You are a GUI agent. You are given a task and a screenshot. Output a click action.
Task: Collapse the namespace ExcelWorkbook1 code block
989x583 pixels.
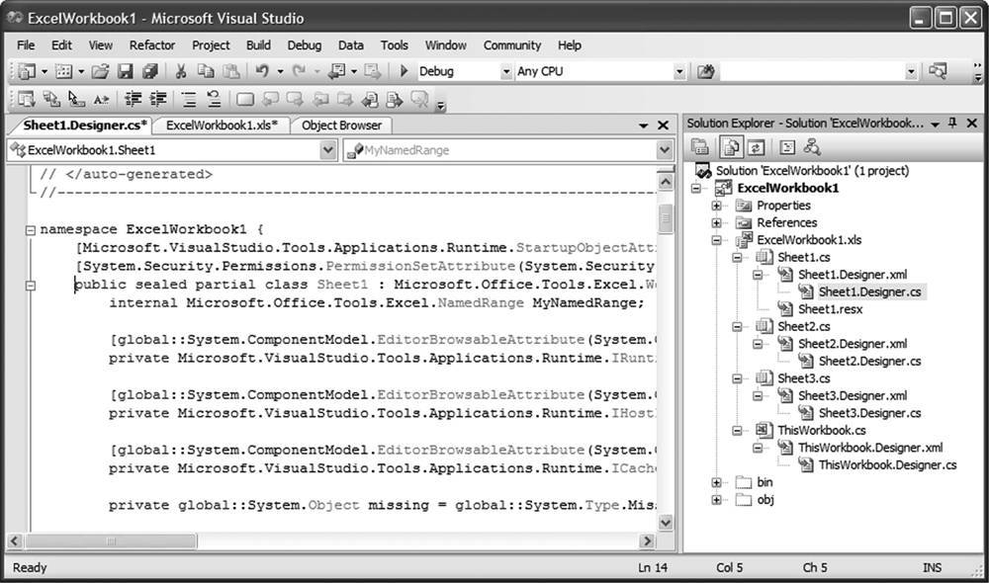(x=31, y=229)
